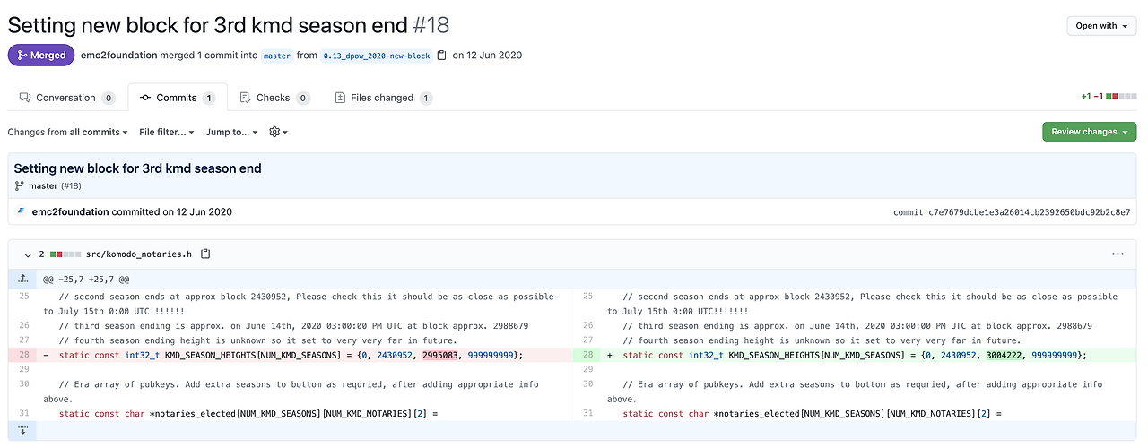Click the 'on 12 Jun 2020' merge date

click(x=487, y=56)
